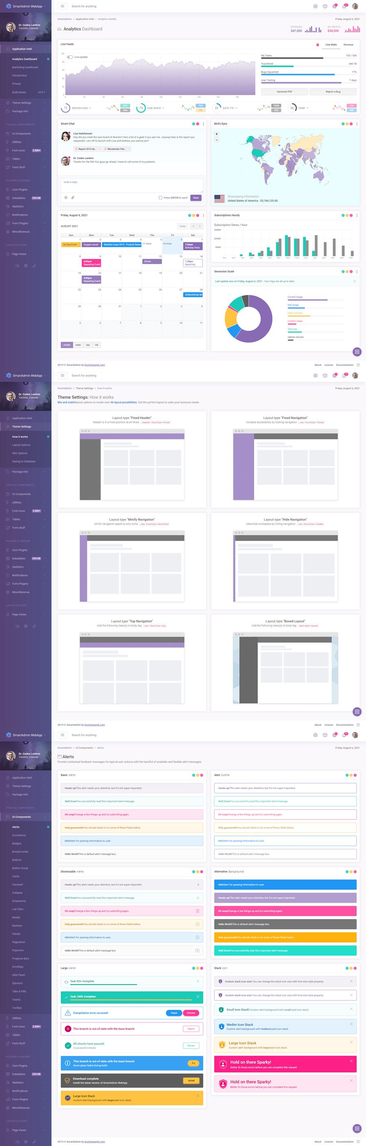Dismiss the Task 55% Complete alert

click(x=198, y=981)
